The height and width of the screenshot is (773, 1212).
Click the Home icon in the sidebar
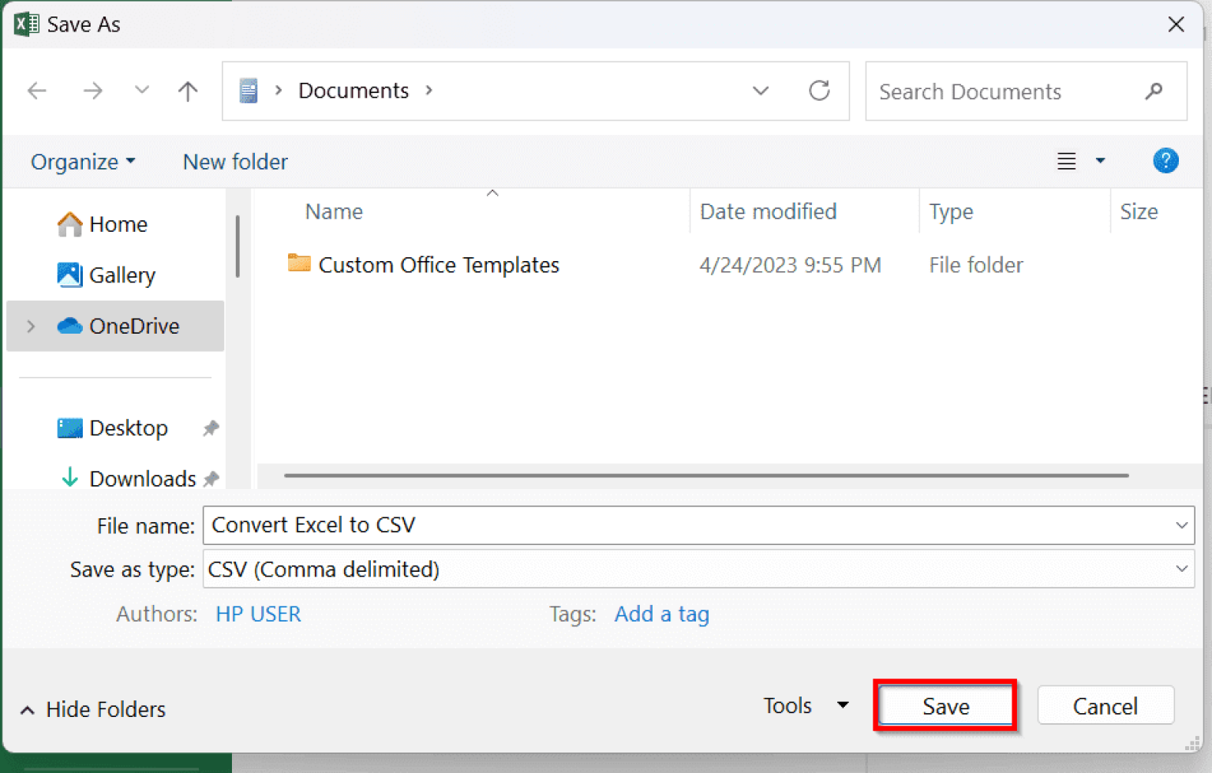coord(69,224)
